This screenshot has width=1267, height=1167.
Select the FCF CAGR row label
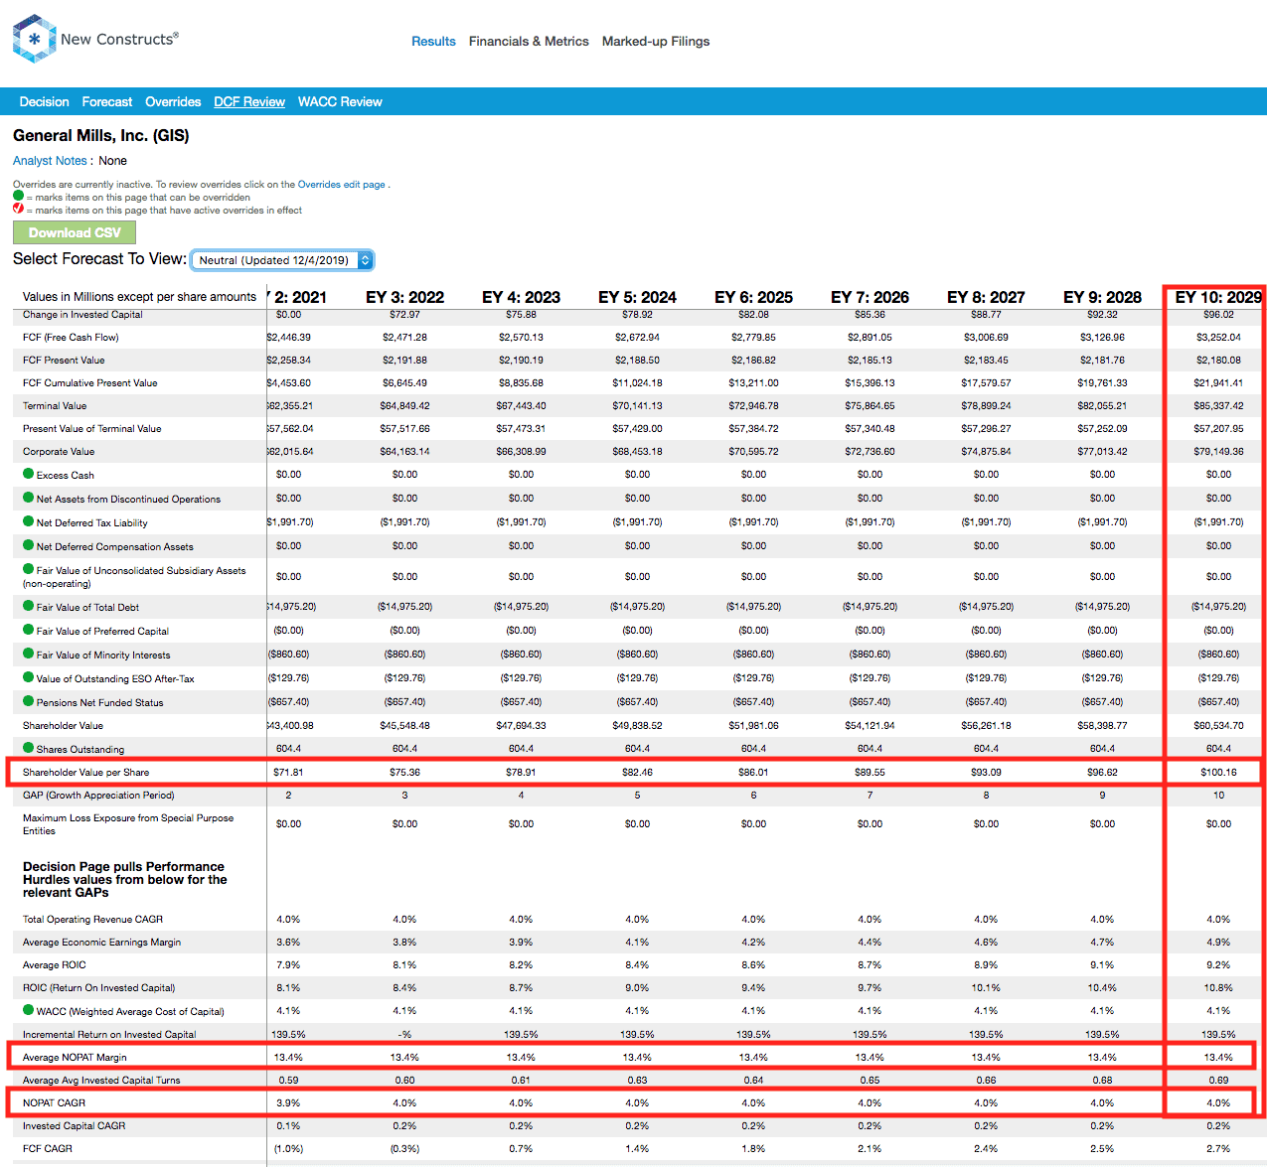[48, 1148]
